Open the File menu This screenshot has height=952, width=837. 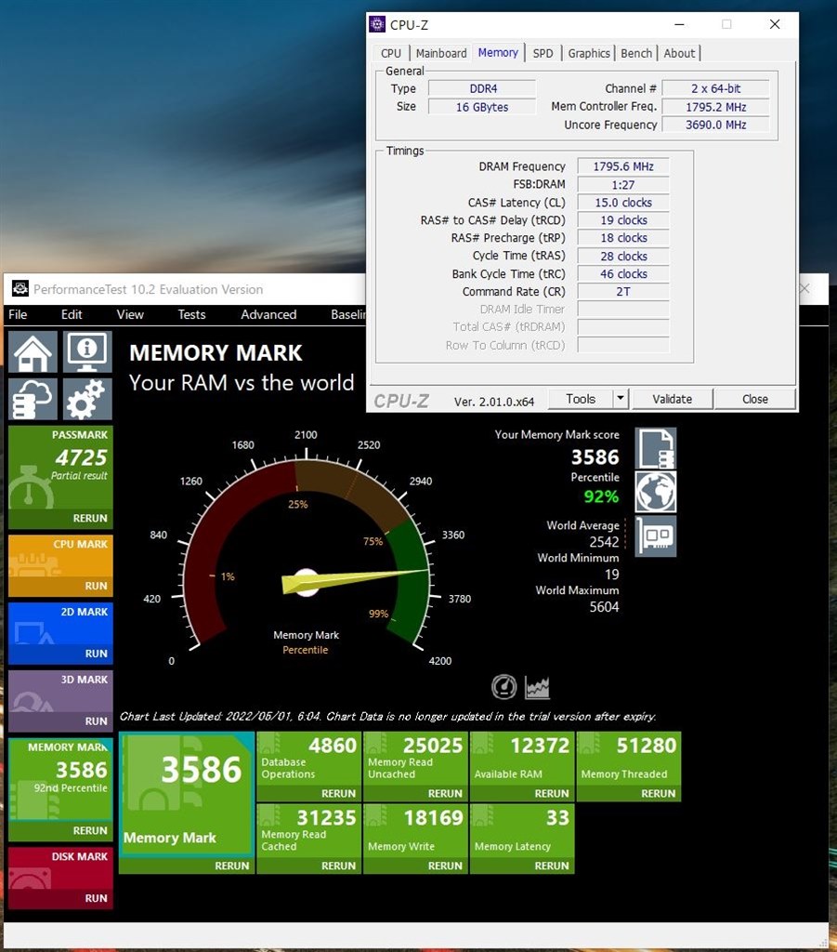pyautogui.click(x=18, y=314)
